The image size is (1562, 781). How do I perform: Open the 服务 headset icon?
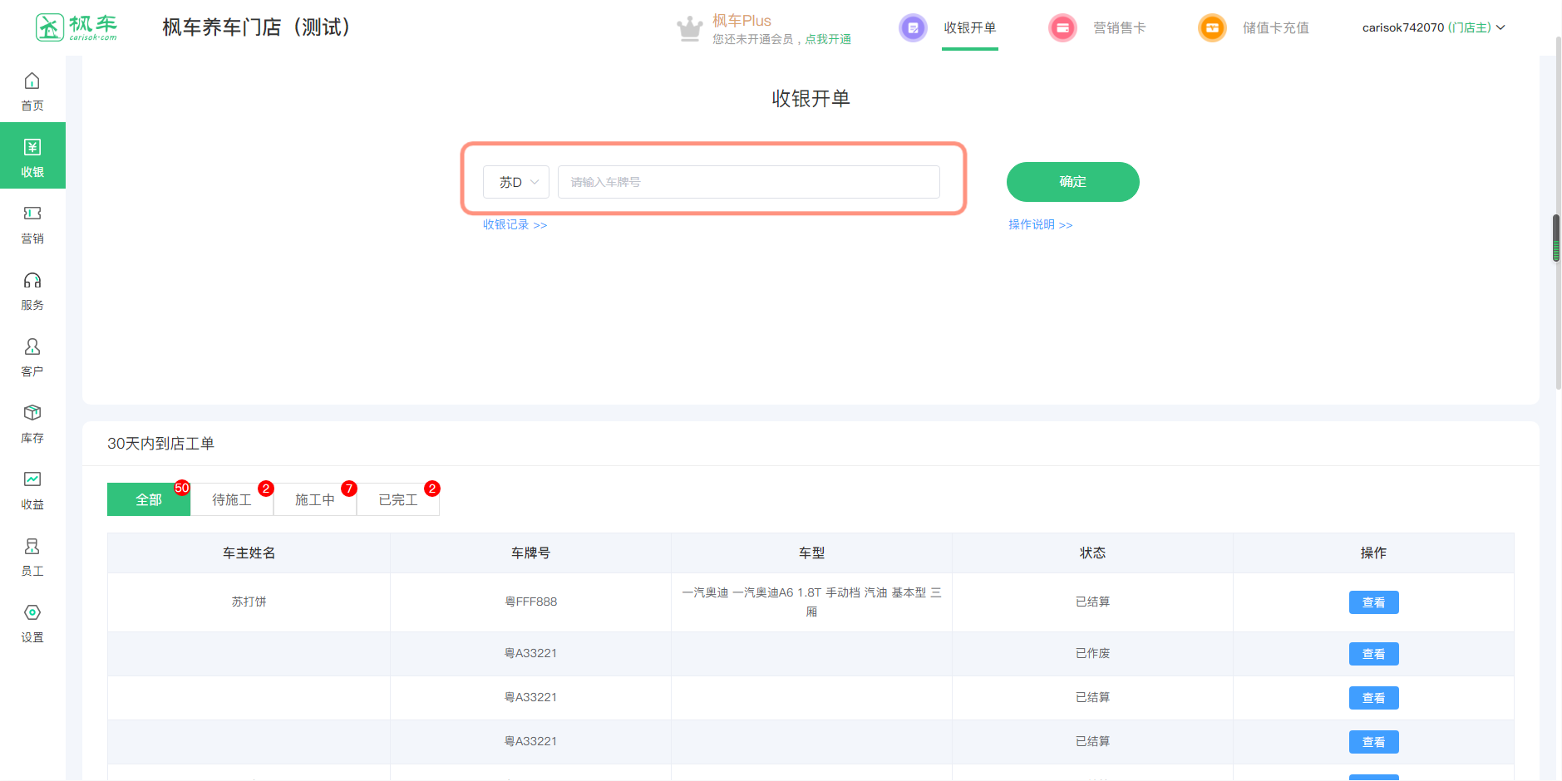32,281
